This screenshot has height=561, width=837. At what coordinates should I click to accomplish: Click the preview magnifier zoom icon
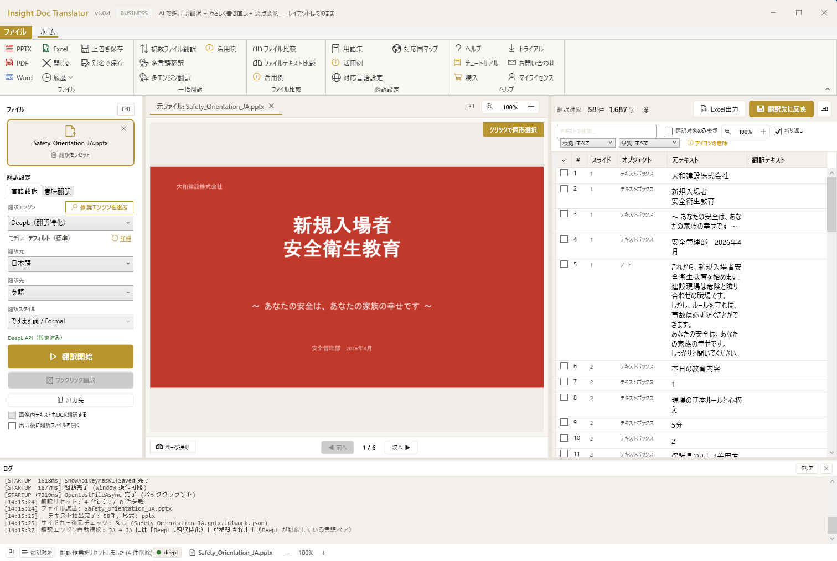tap(489, 107)
